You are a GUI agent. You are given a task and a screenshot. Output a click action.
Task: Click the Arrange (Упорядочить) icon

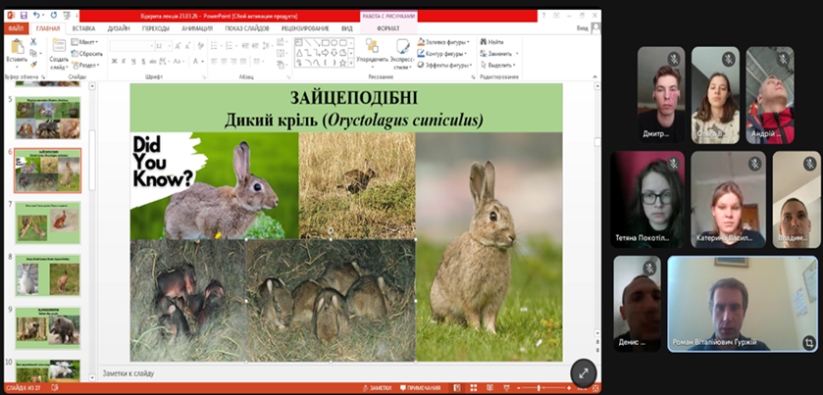(372, 46)
